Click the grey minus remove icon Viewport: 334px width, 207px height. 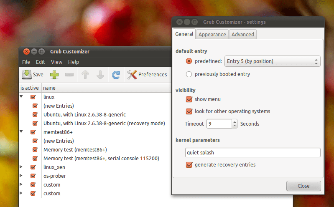click(x=69, y=75)
